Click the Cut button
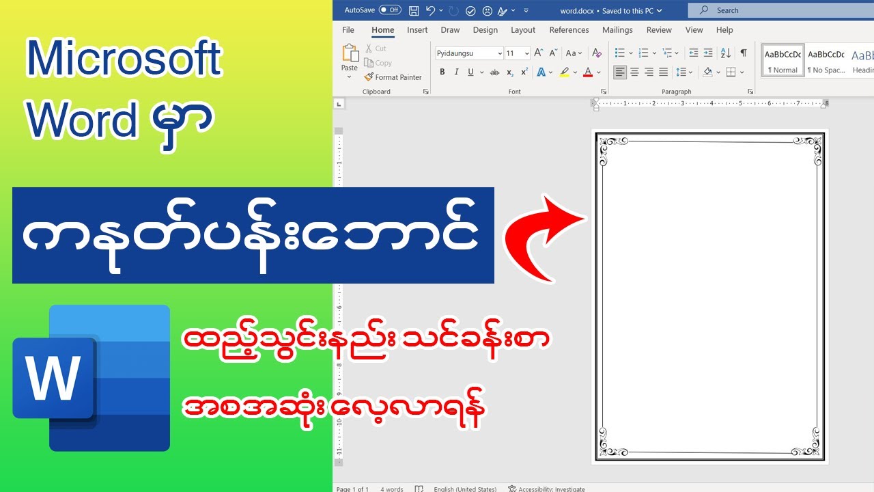Image resolution: width=874 pixels, height=492 pixels. tap(376, 49)
